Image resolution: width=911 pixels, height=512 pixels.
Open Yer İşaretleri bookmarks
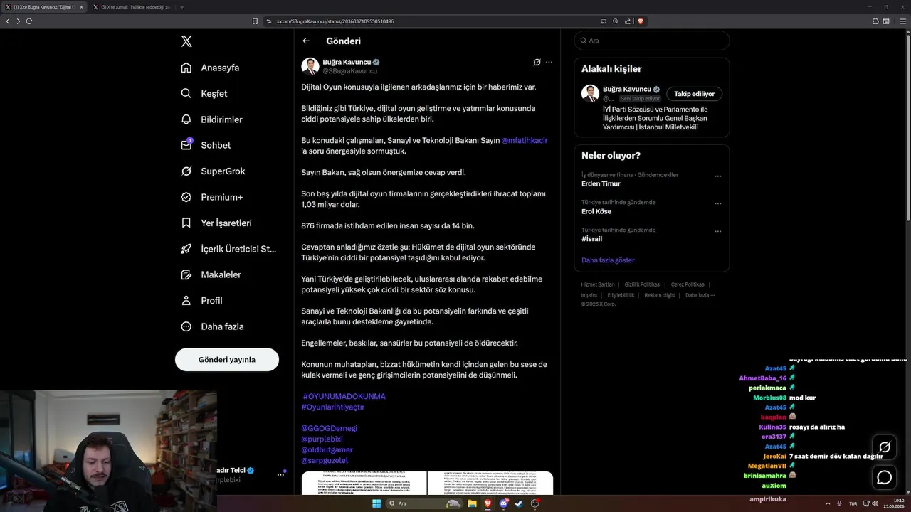(216, 223)
